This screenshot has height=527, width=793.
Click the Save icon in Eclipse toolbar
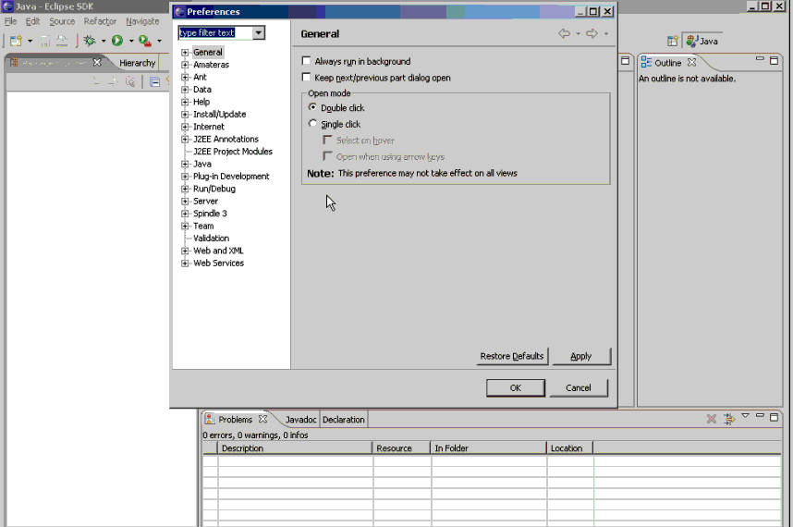tap(45, 41)
